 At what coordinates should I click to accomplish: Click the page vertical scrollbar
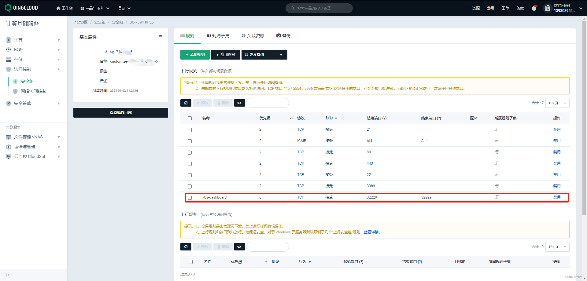(584, 118)
